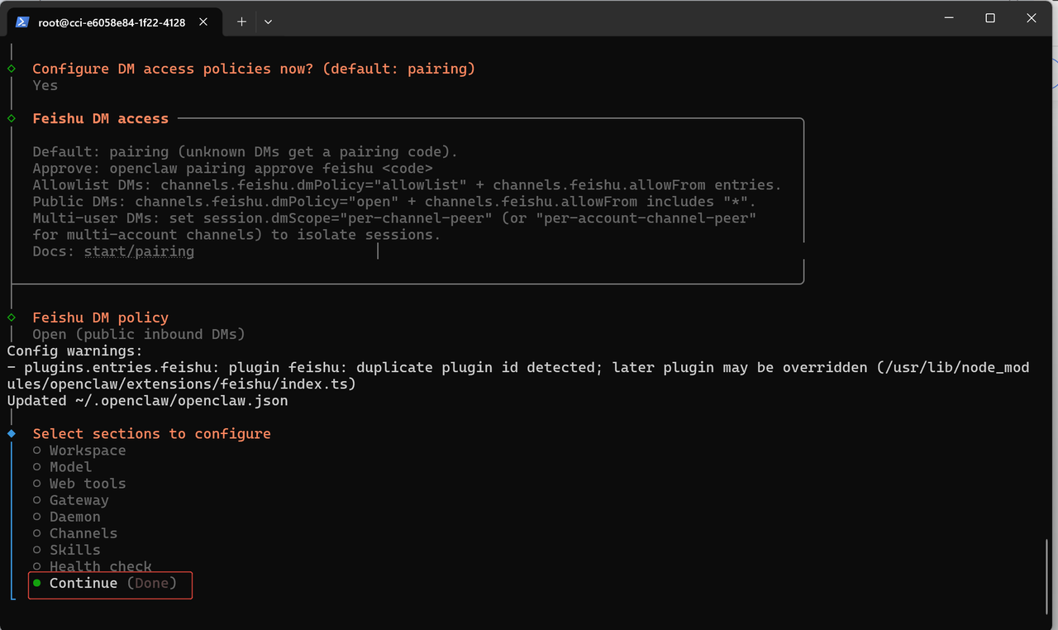The image size is (1058, 630).
Task: Click 'Select sections to configure' prompt text
Action: click(x=151, y=434)
